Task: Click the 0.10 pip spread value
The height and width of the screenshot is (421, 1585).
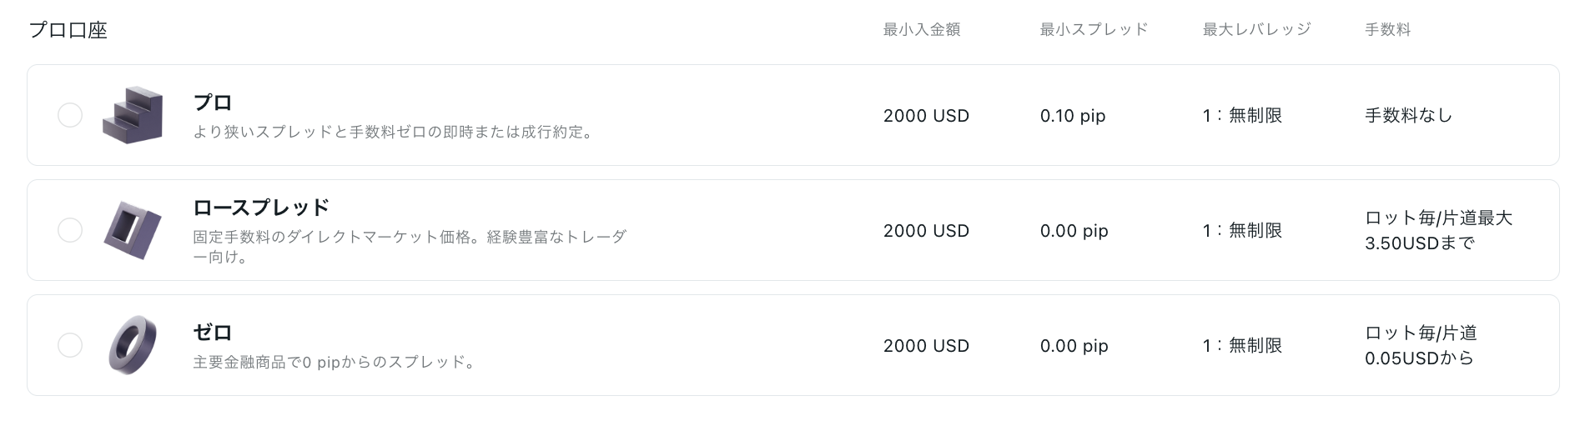Action: tap(1073, 116)
